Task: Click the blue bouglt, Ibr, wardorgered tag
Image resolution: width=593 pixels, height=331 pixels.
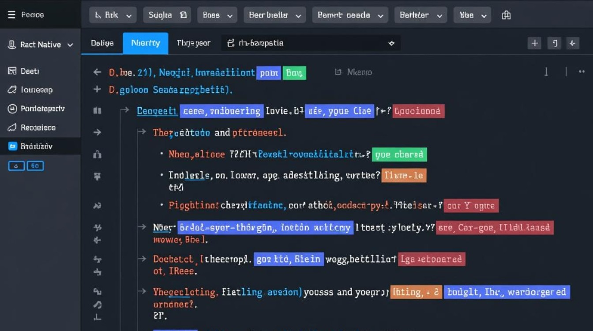Action: 507,292
